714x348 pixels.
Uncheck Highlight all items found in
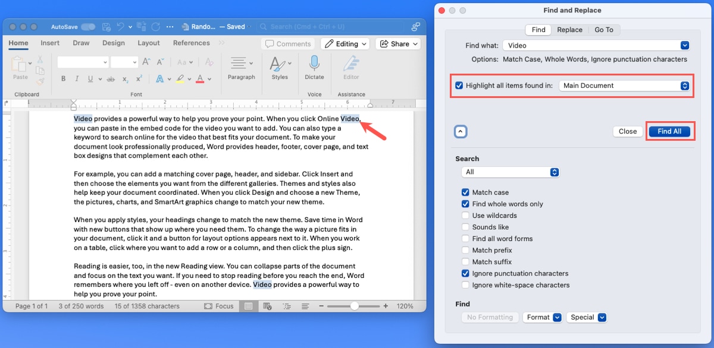click(x=459, y=85)
